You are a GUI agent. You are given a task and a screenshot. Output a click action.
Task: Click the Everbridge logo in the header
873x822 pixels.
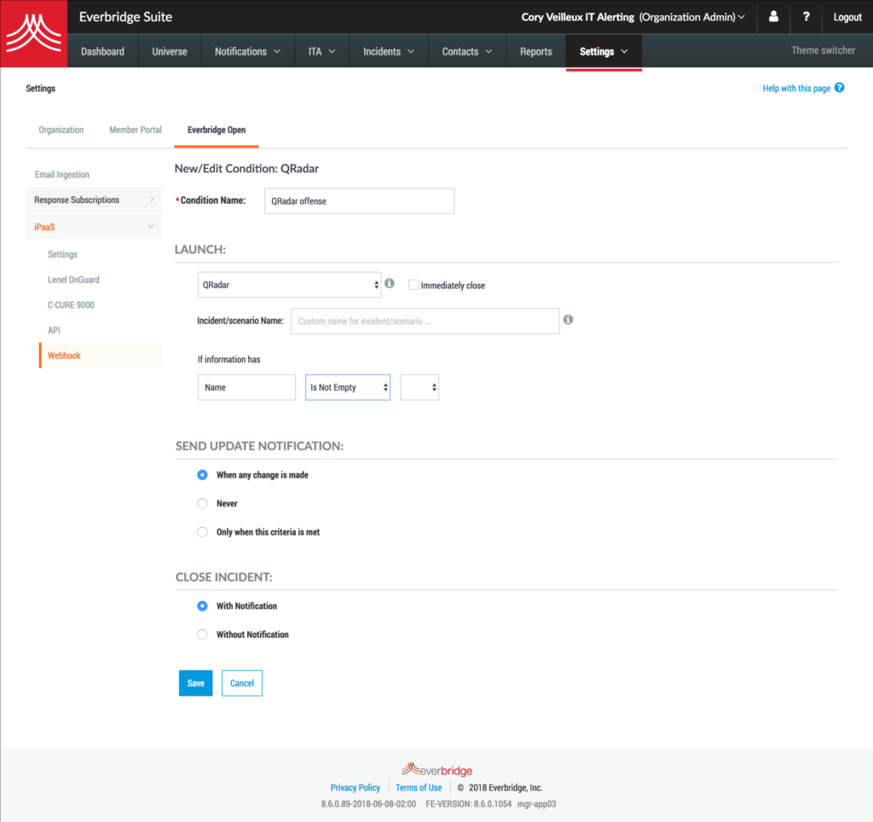(x=33, y=33)
